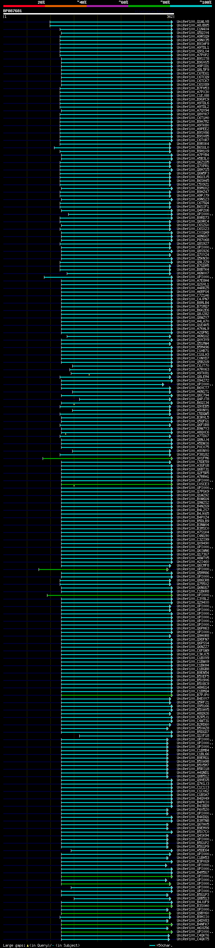
Task: Go to UniRef100_B5X7C0 hit
Action: [193, 832]
